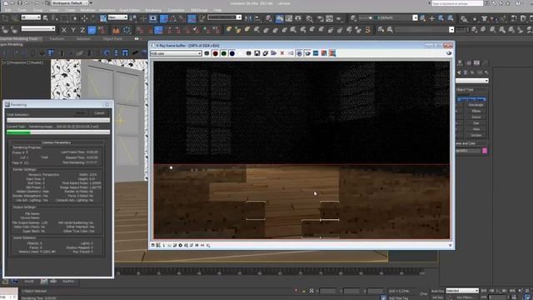Click the rectangular selection region icon
The width and height of the screenshot is (533, 300).
pos(64,18)
